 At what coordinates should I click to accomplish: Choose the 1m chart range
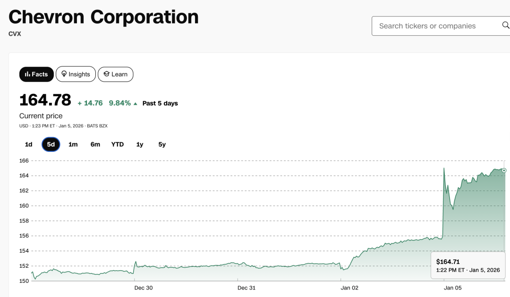tap(73, 144)
